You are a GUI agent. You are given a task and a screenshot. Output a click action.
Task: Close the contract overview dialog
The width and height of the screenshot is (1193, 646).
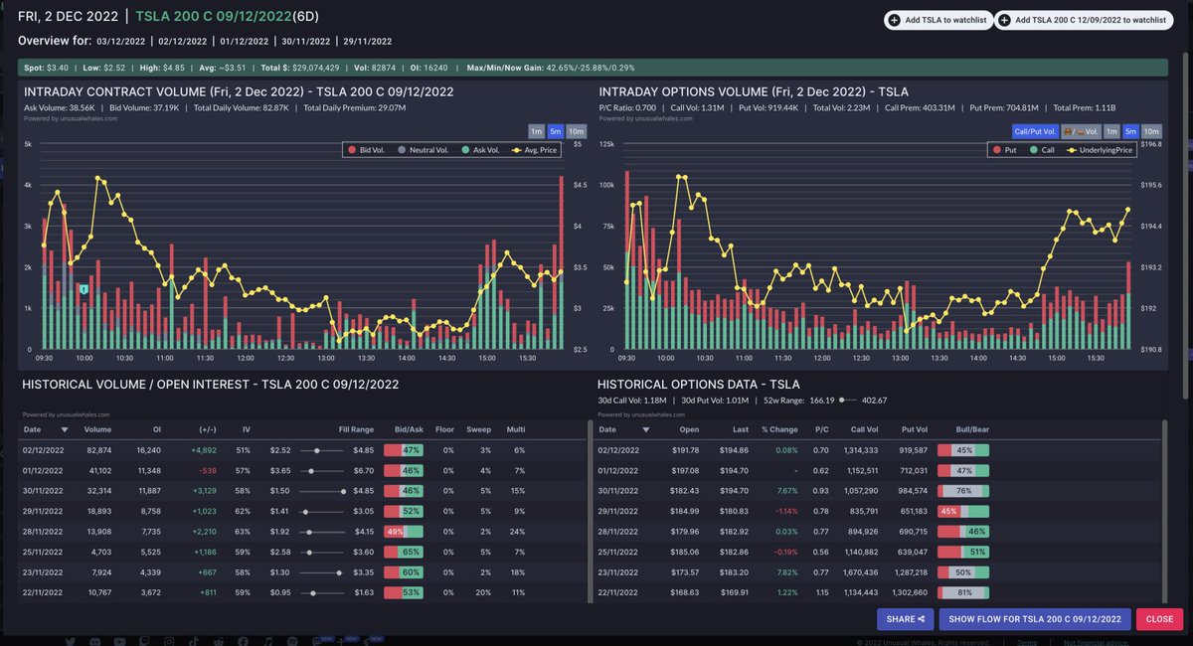[x=1159, y=619]
